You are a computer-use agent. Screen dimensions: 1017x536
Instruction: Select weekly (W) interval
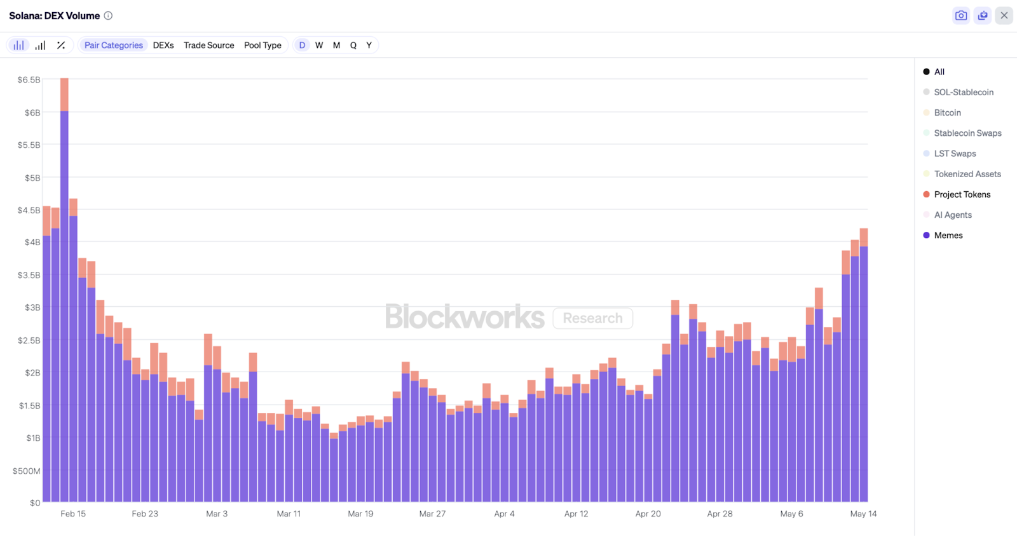point(319,45)
